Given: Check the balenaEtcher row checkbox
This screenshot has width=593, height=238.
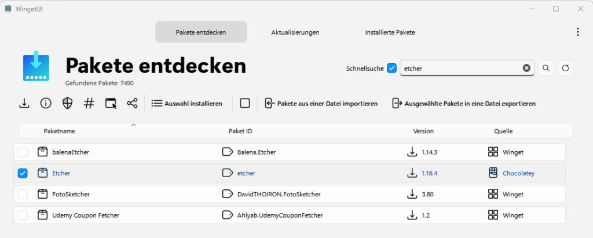Looking at the screenshot, I should click(x=23, y=152).
